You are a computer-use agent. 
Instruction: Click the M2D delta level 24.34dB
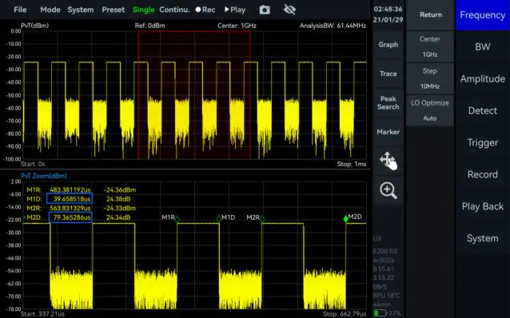118,217
